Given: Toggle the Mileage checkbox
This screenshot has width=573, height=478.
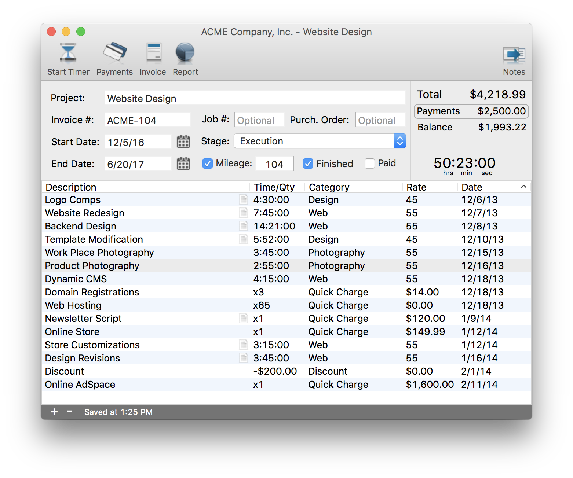Looking at the screenshot, I should [207, 163].
